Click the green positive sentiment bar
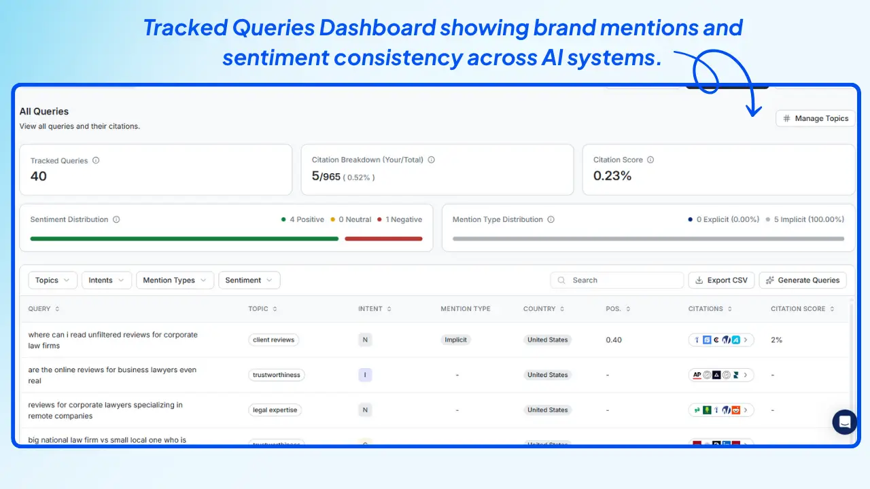The image size is (870, 489). [x=184, y=238]
